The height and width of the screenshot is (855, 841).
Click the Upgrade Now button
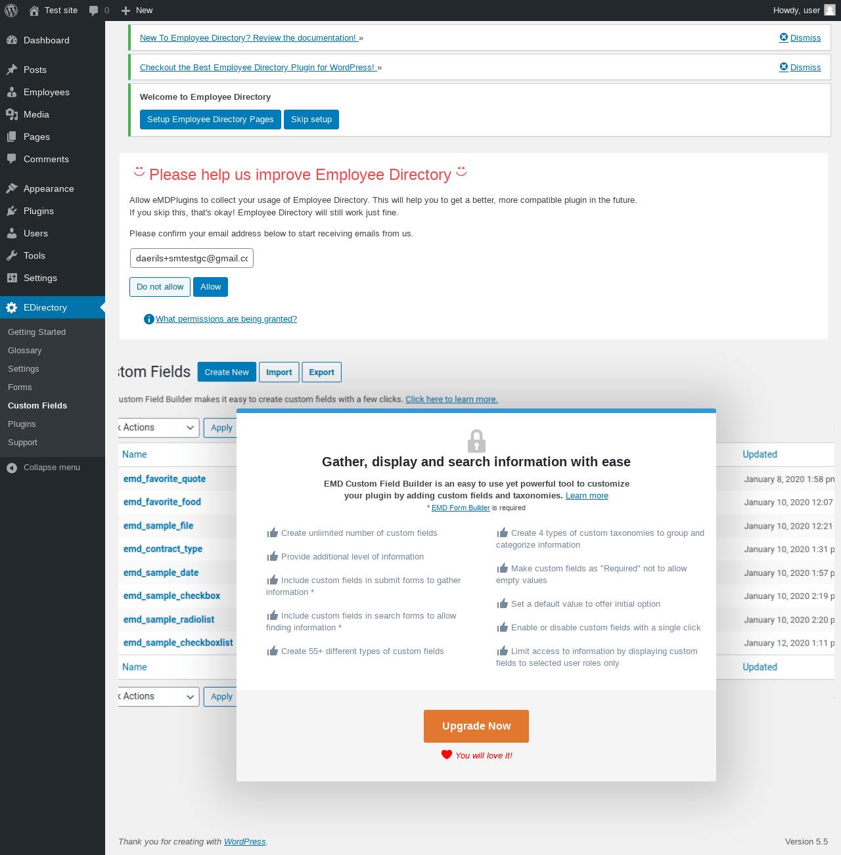tap(476, 726)
